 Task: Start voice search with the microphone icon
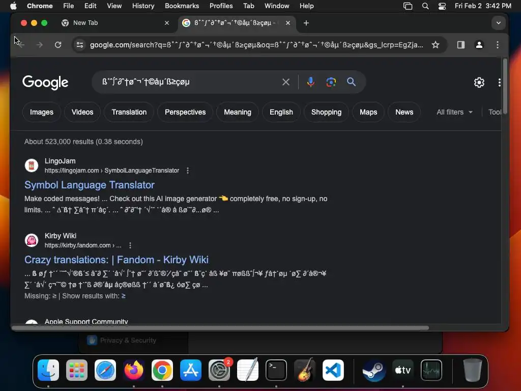[310, 82]
